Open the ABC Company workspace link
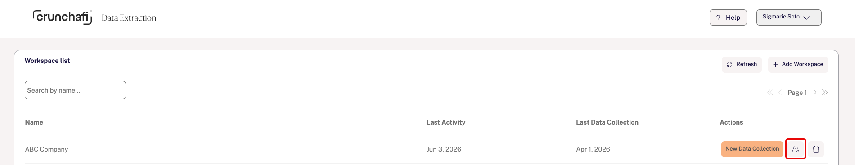The height and width of the screenshot is (165, 855). pyautogui.click(x=46, y=149)
